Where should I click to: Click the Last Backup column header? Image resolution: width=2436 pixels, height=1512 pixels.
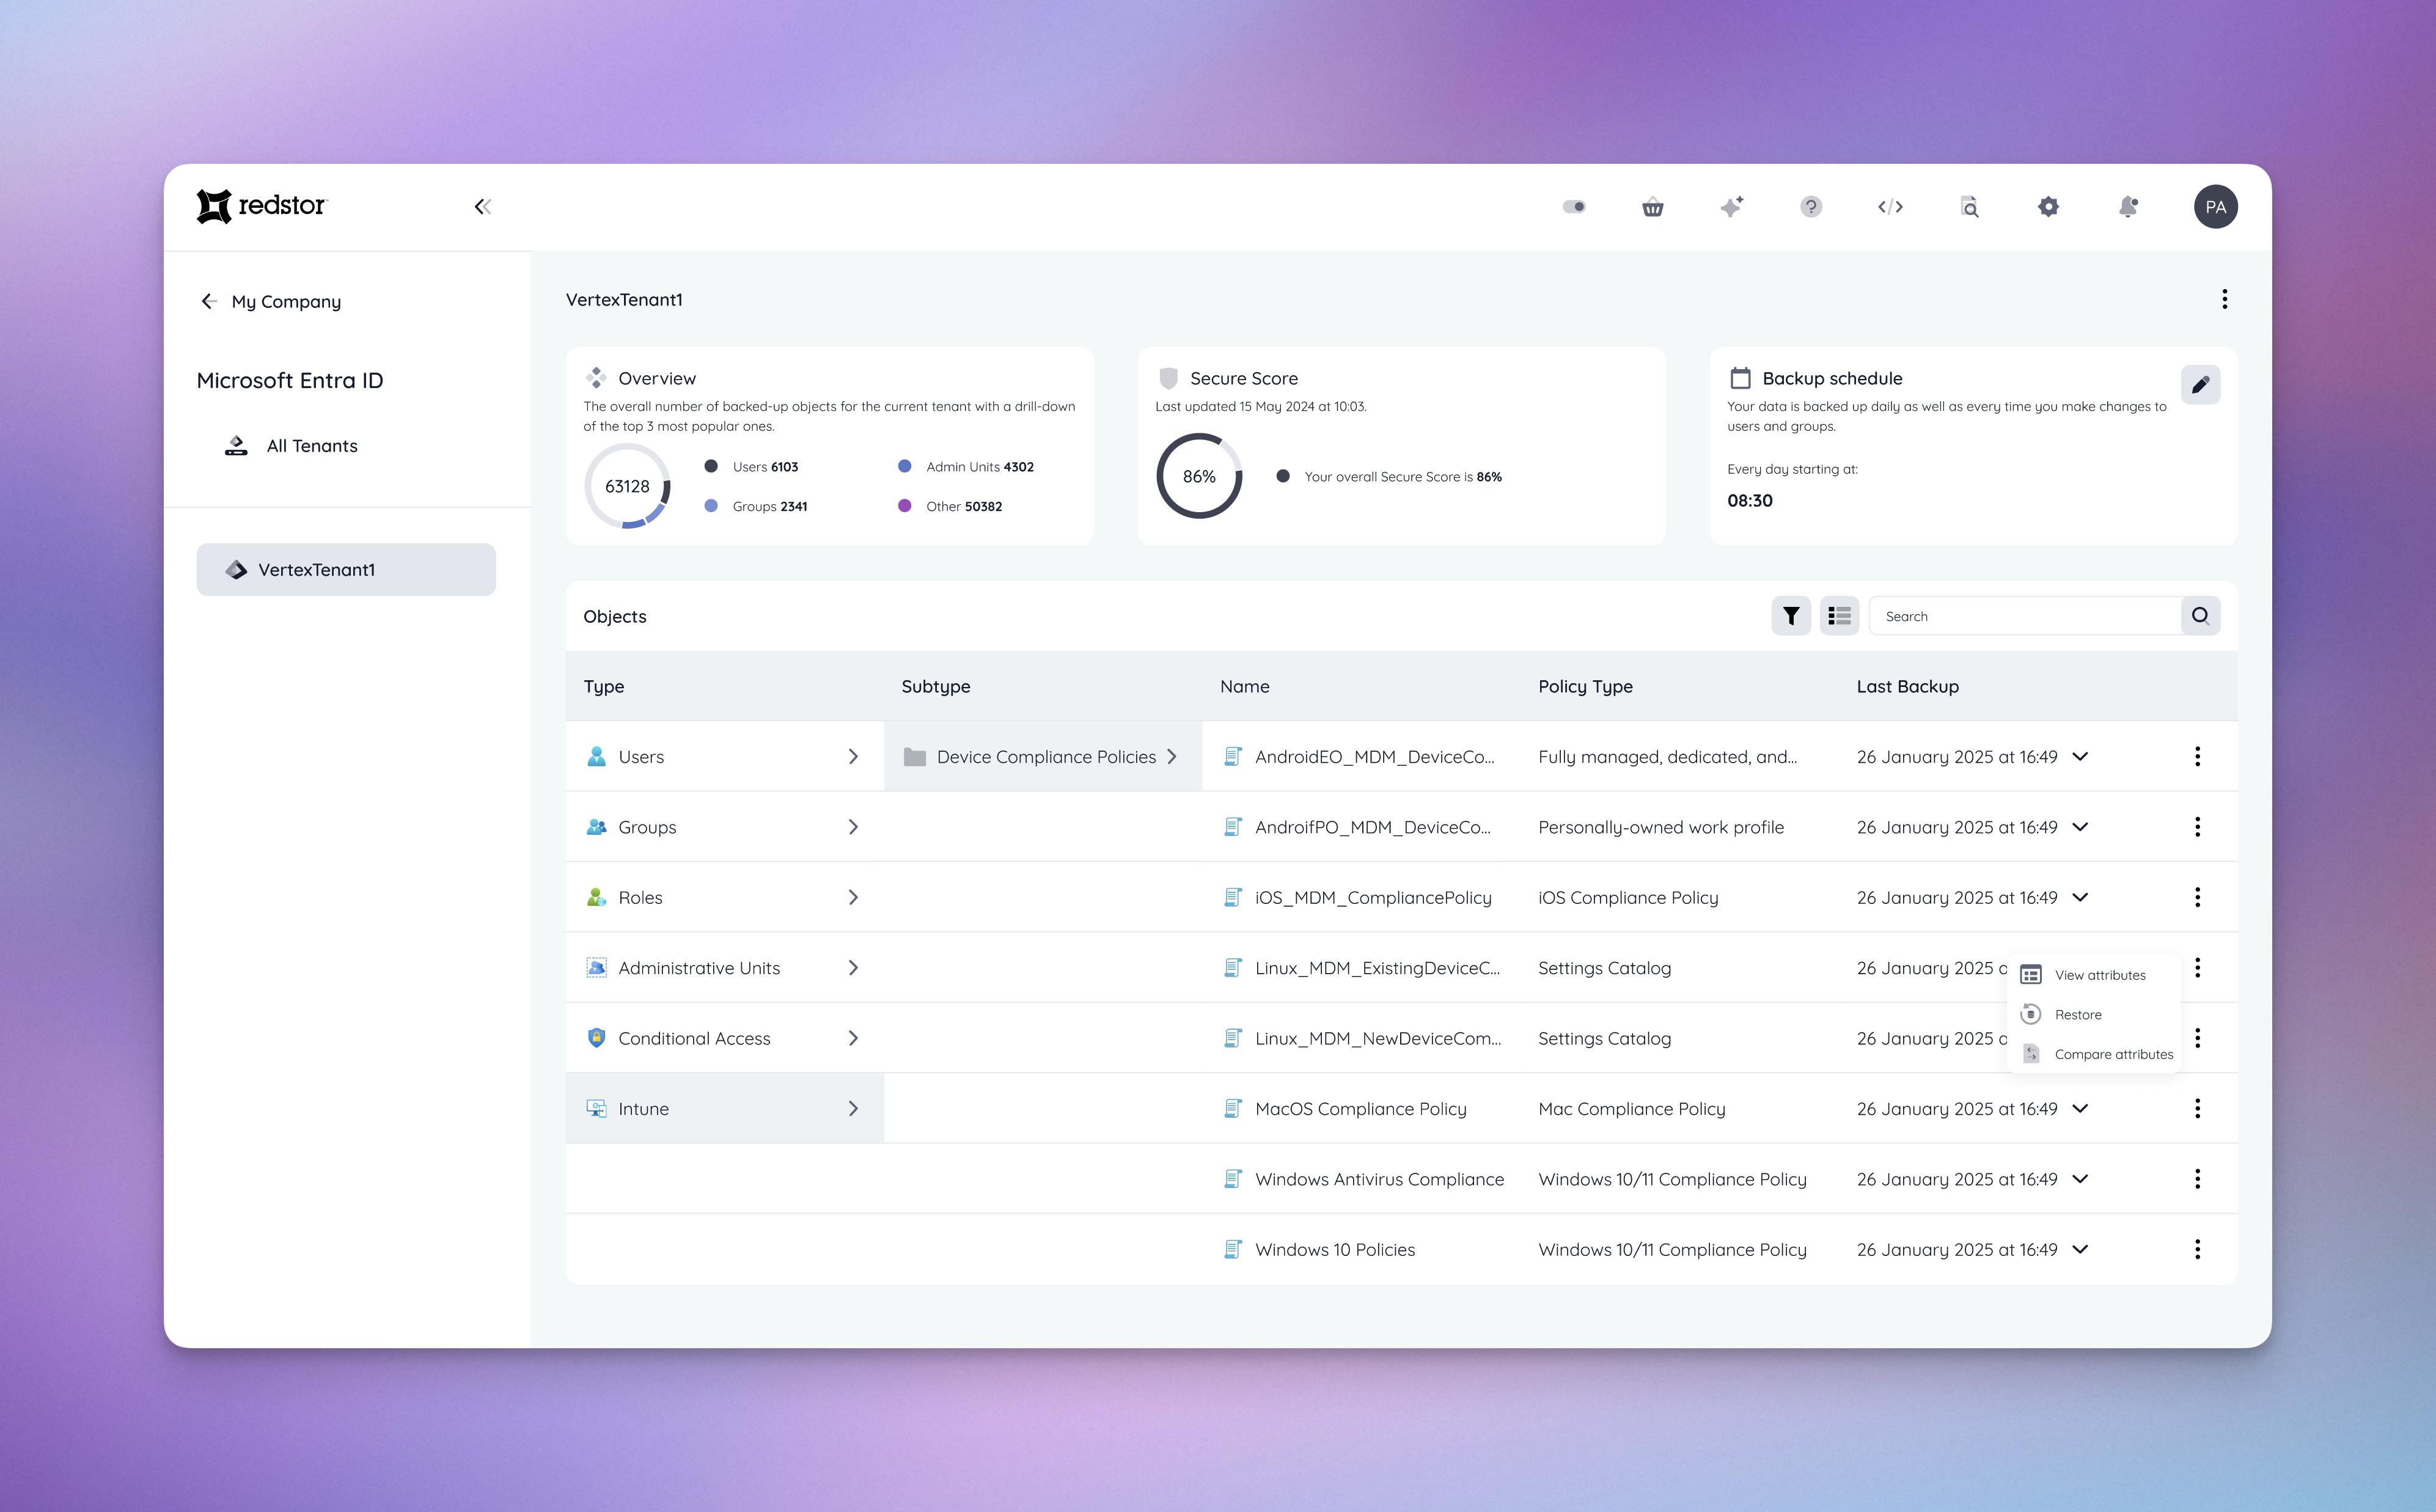1908,687
